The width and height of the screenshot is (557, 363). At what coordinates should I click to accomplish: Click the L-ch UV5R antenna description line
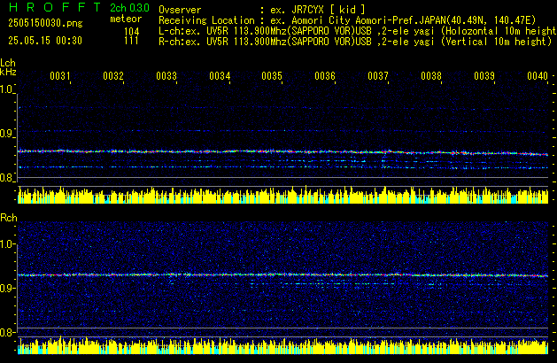[x=358, y=31]
